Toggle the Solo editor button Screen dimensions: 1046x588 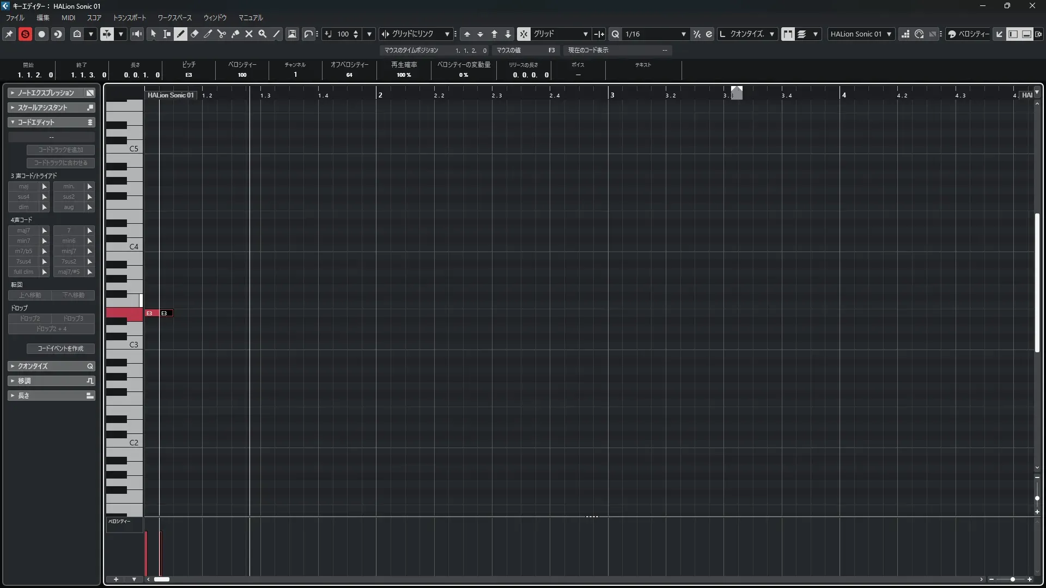[25, 34]
